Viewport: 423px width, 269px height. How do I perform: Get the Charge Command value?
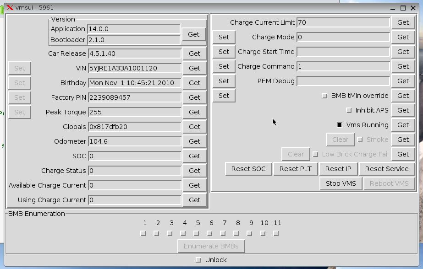(x=403, y=66)
